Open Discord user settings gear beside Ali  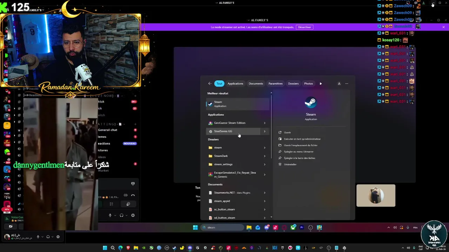click(x=58, y=237)
